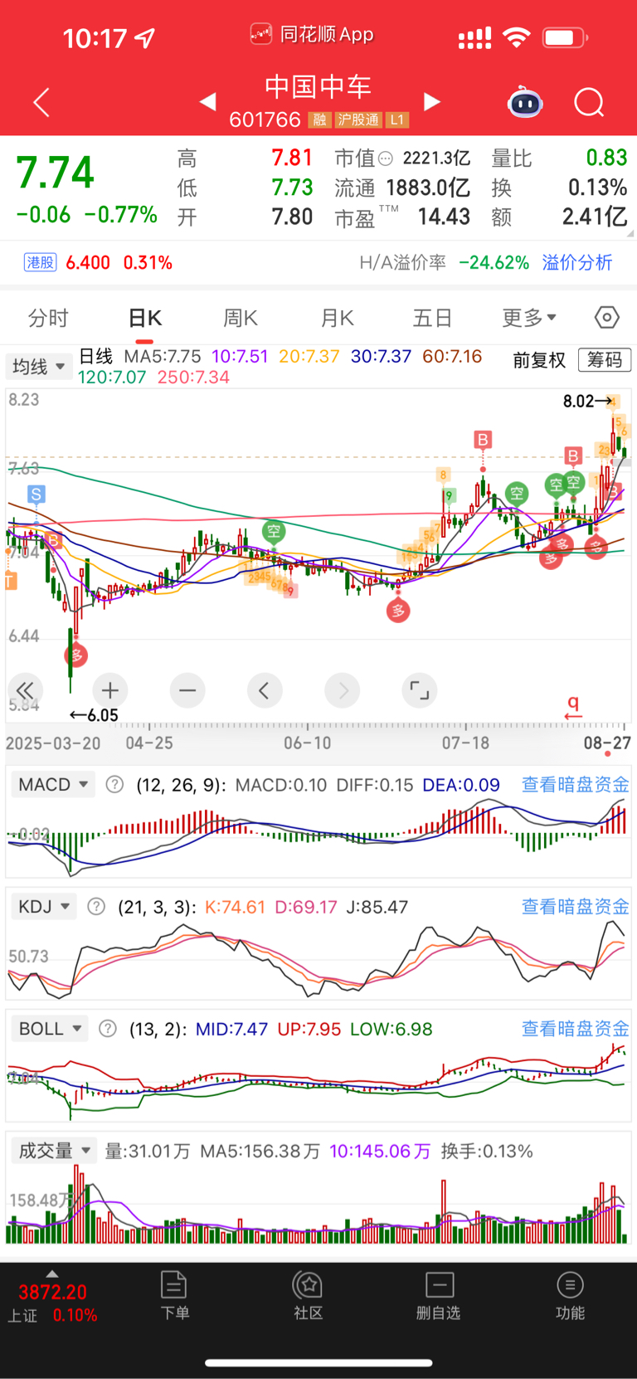
Task: Open 下单 order page
Action: (x=174, y=1295)
